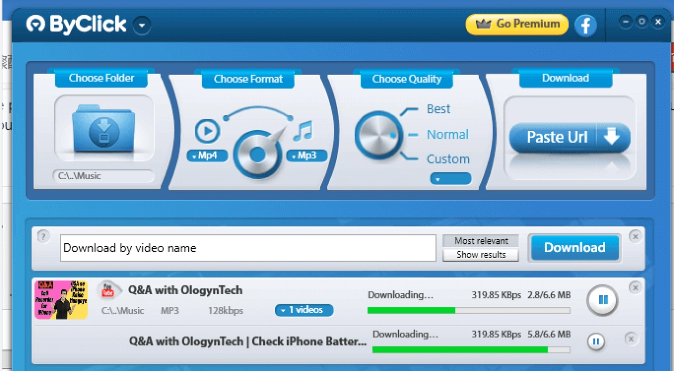This screenshot has height=371, width=674.
Task: Click the MP3 format label in download row
Action: click(x=170, y=311)
